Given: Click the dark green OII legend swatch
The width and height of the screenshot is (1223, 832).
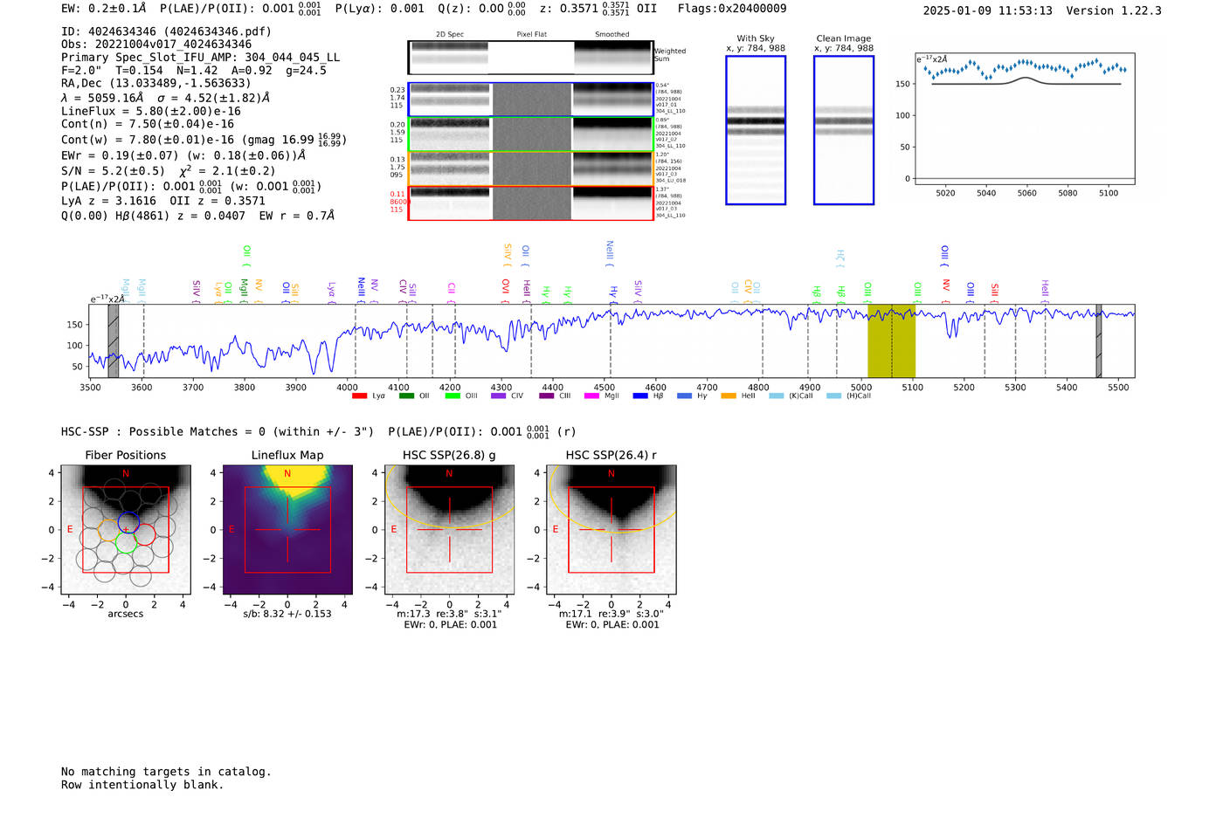Looking at the screenshot, I should (x=406, y=396).
